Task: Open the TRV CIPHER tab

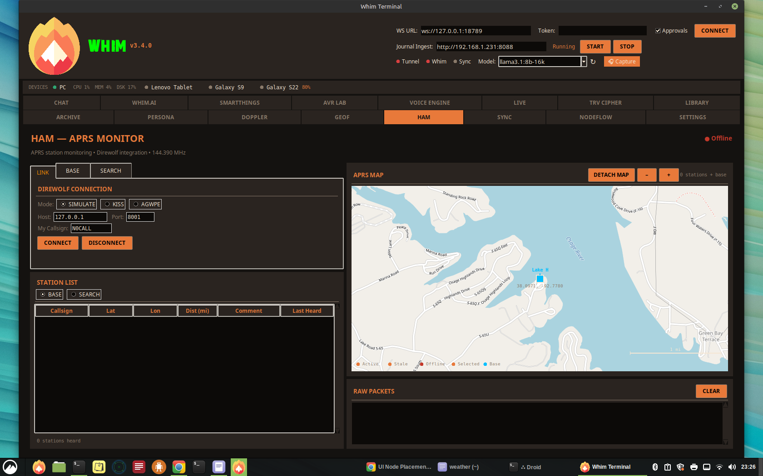Action: [x=605, y=103]
